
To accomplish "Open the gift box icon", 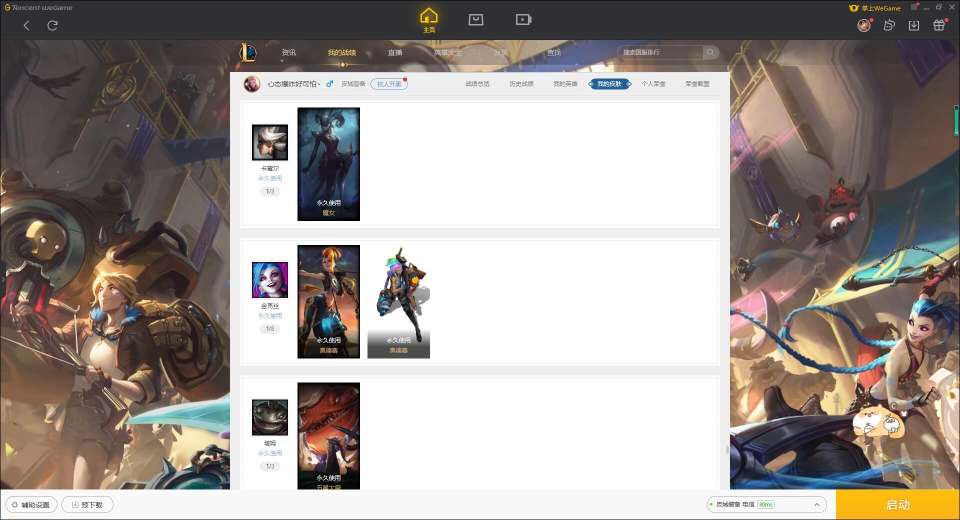I will (x=939, y=25).
